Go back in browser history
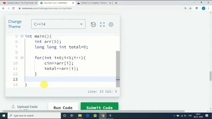 point(4,8)
